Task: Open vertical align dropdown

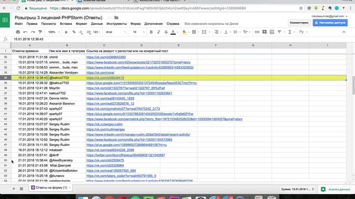Action: click(227, 32)
